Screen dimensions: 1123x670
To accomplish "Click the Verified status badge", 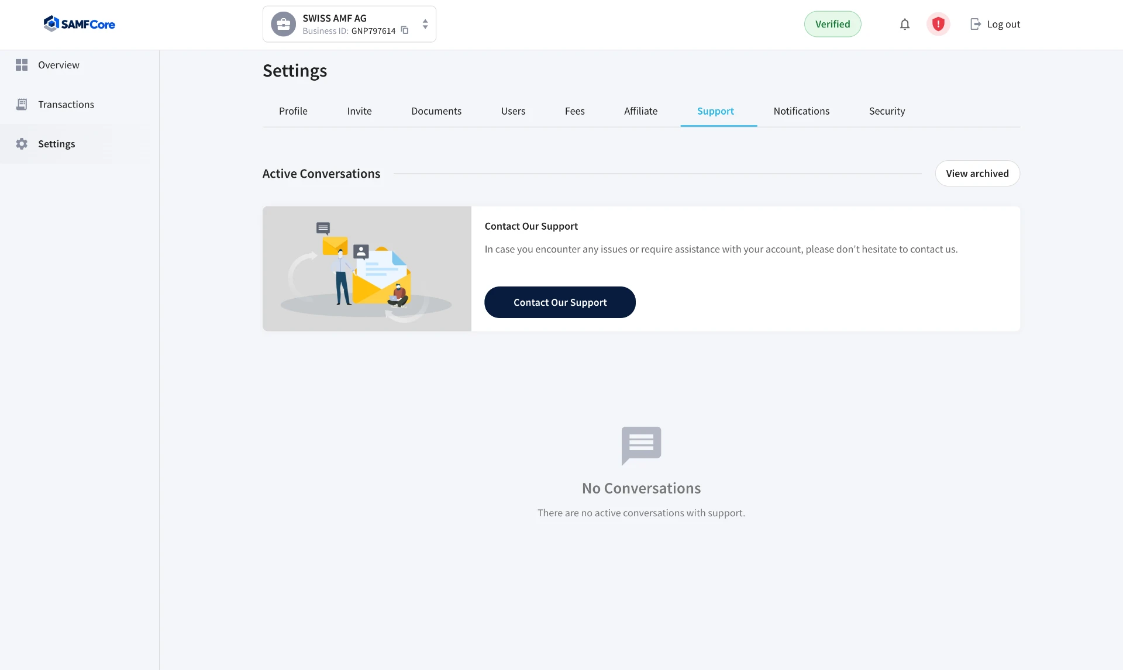I will tap(832, 24).
